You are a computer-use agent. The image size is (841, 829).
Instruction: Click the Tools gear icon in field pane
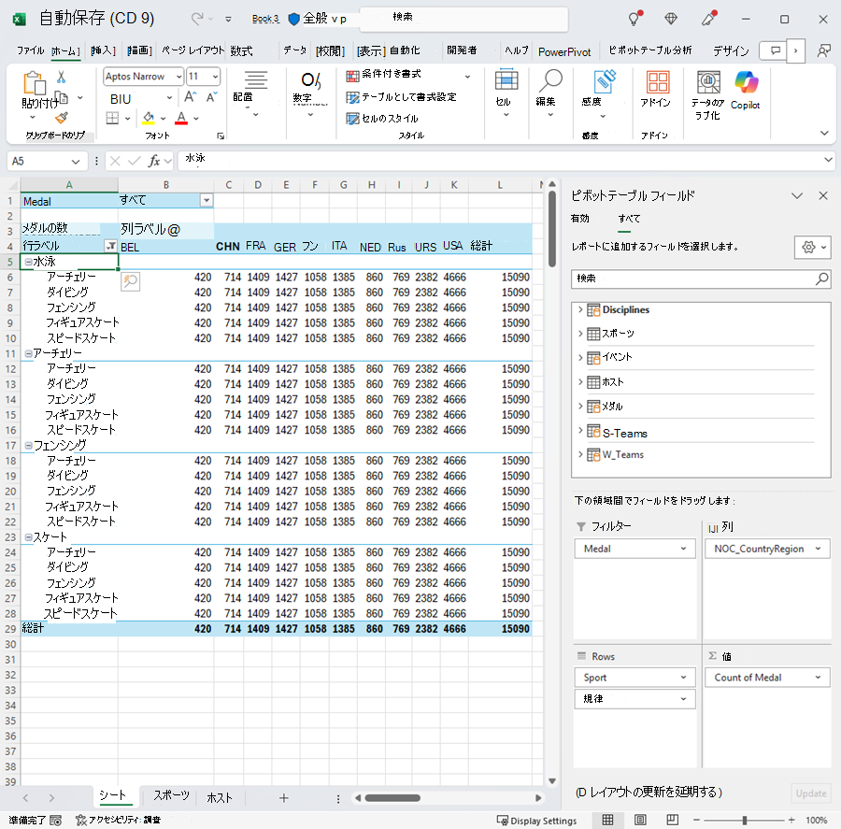813,248
